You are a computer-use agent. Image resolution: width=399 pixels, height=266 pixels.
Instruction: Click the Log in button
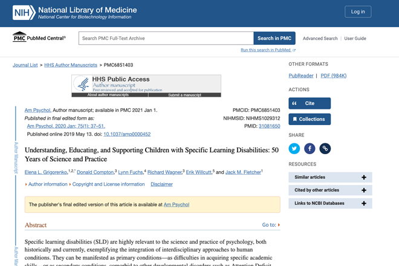(x=358, y=11)
